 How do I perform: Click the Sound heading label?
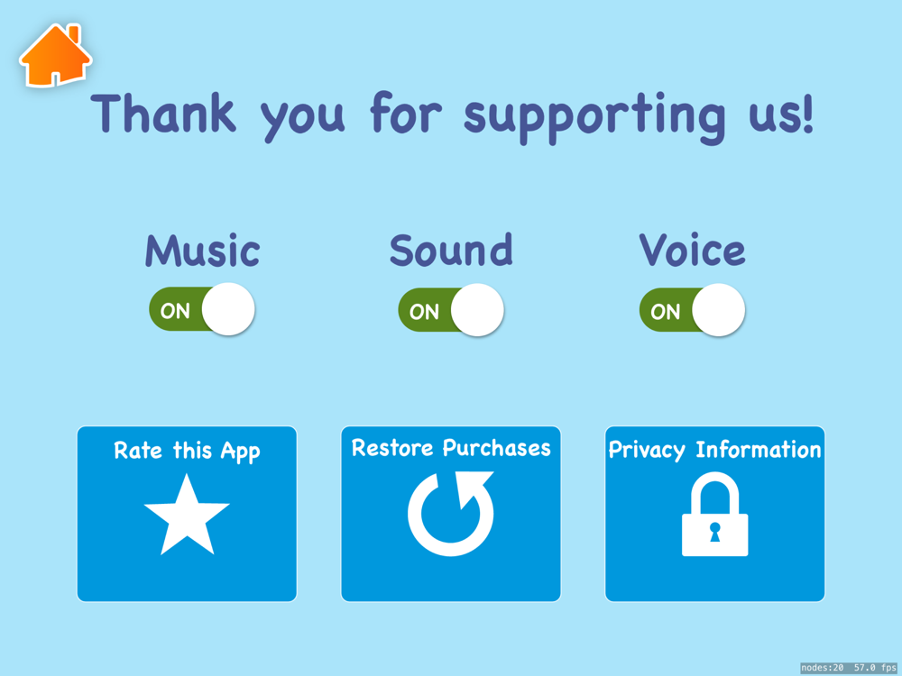(451, 251)
